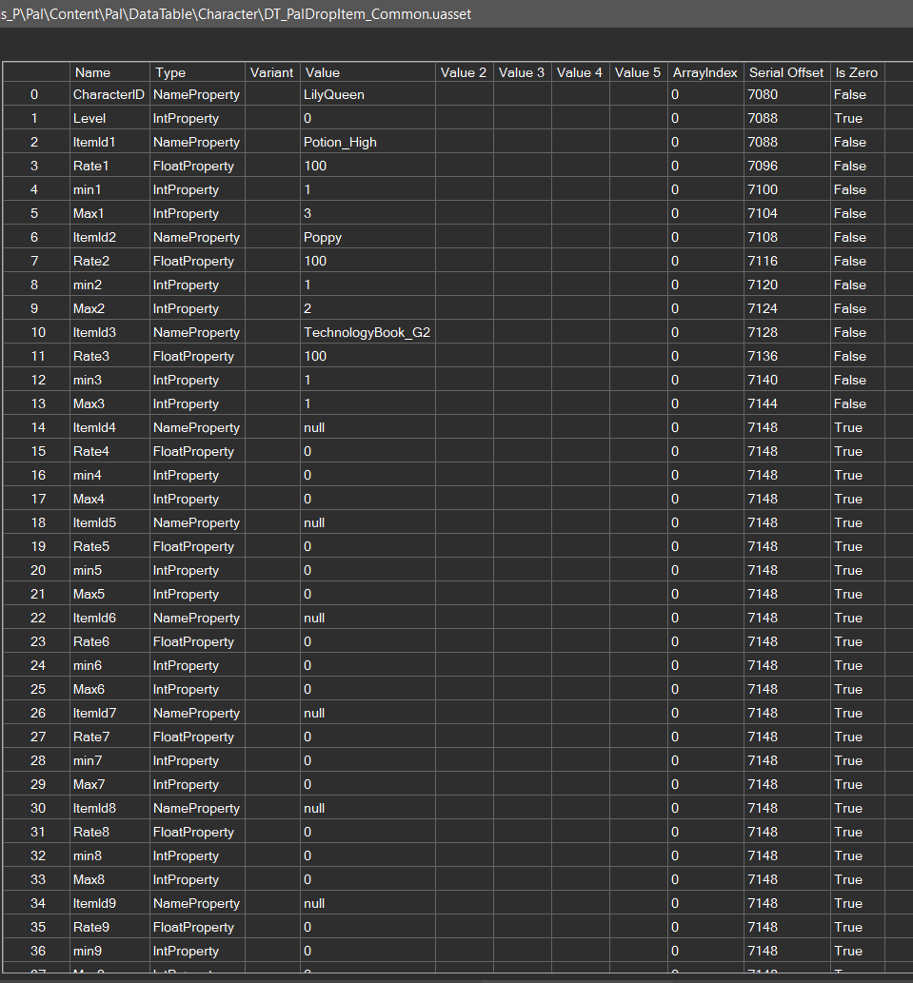Screen dimensions: 913x983
Task: Select row header number 14
Action: (36, 427)
